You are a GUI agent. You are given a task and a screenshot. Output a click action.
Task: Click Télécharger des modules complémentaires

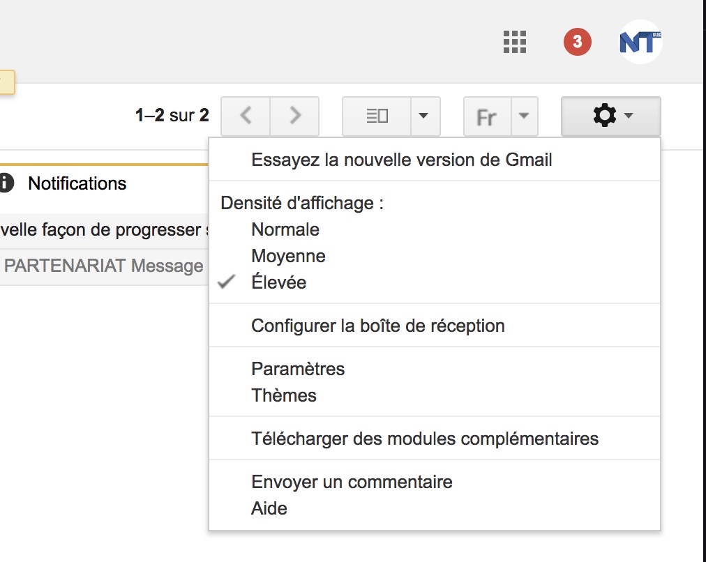(x=425, y=438)
